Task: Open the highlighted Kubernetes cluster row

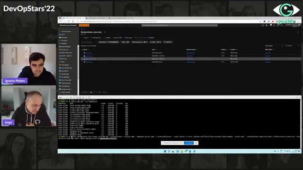Action: (190, 59)
